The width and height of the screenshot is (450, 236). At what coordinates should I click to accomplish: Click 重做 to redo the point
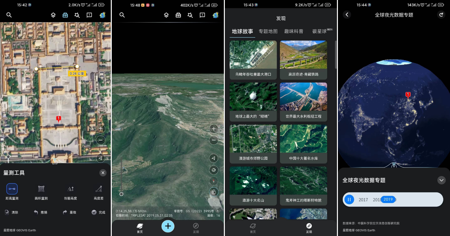click(69, 212)
